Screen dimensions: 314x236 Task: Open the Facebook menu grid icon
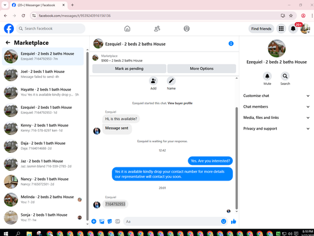click(281, 28)
